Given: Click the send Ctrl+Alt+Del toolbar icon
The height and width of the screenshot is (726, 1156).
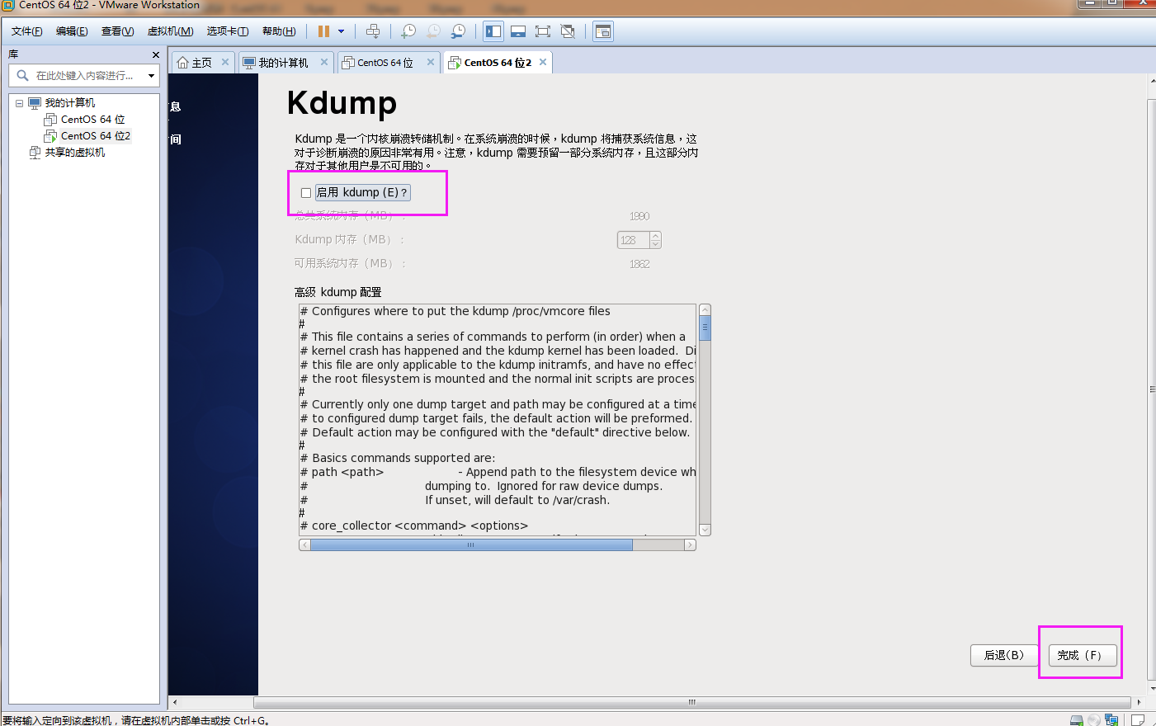Looking at the screenshot, I should pos(373,31).
